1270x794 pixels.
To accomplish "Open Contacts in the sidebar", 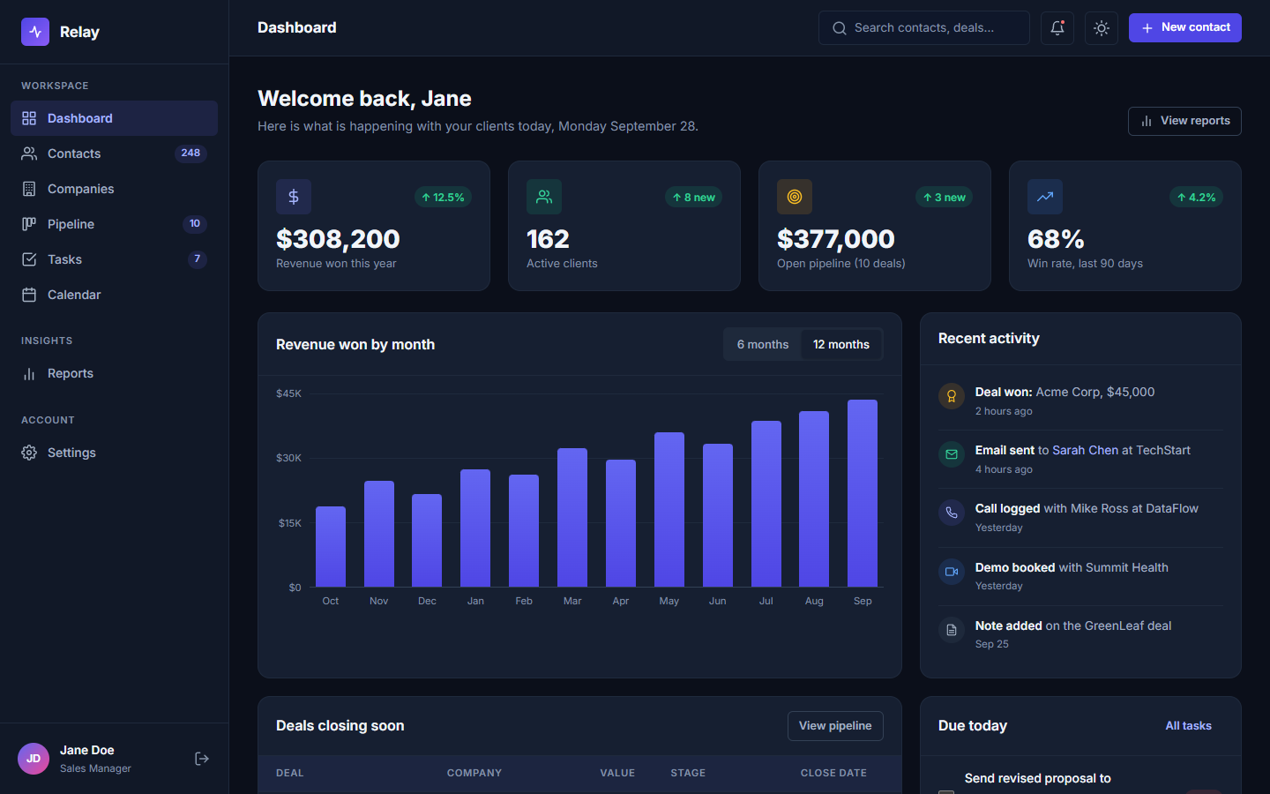I will point(114,154).
